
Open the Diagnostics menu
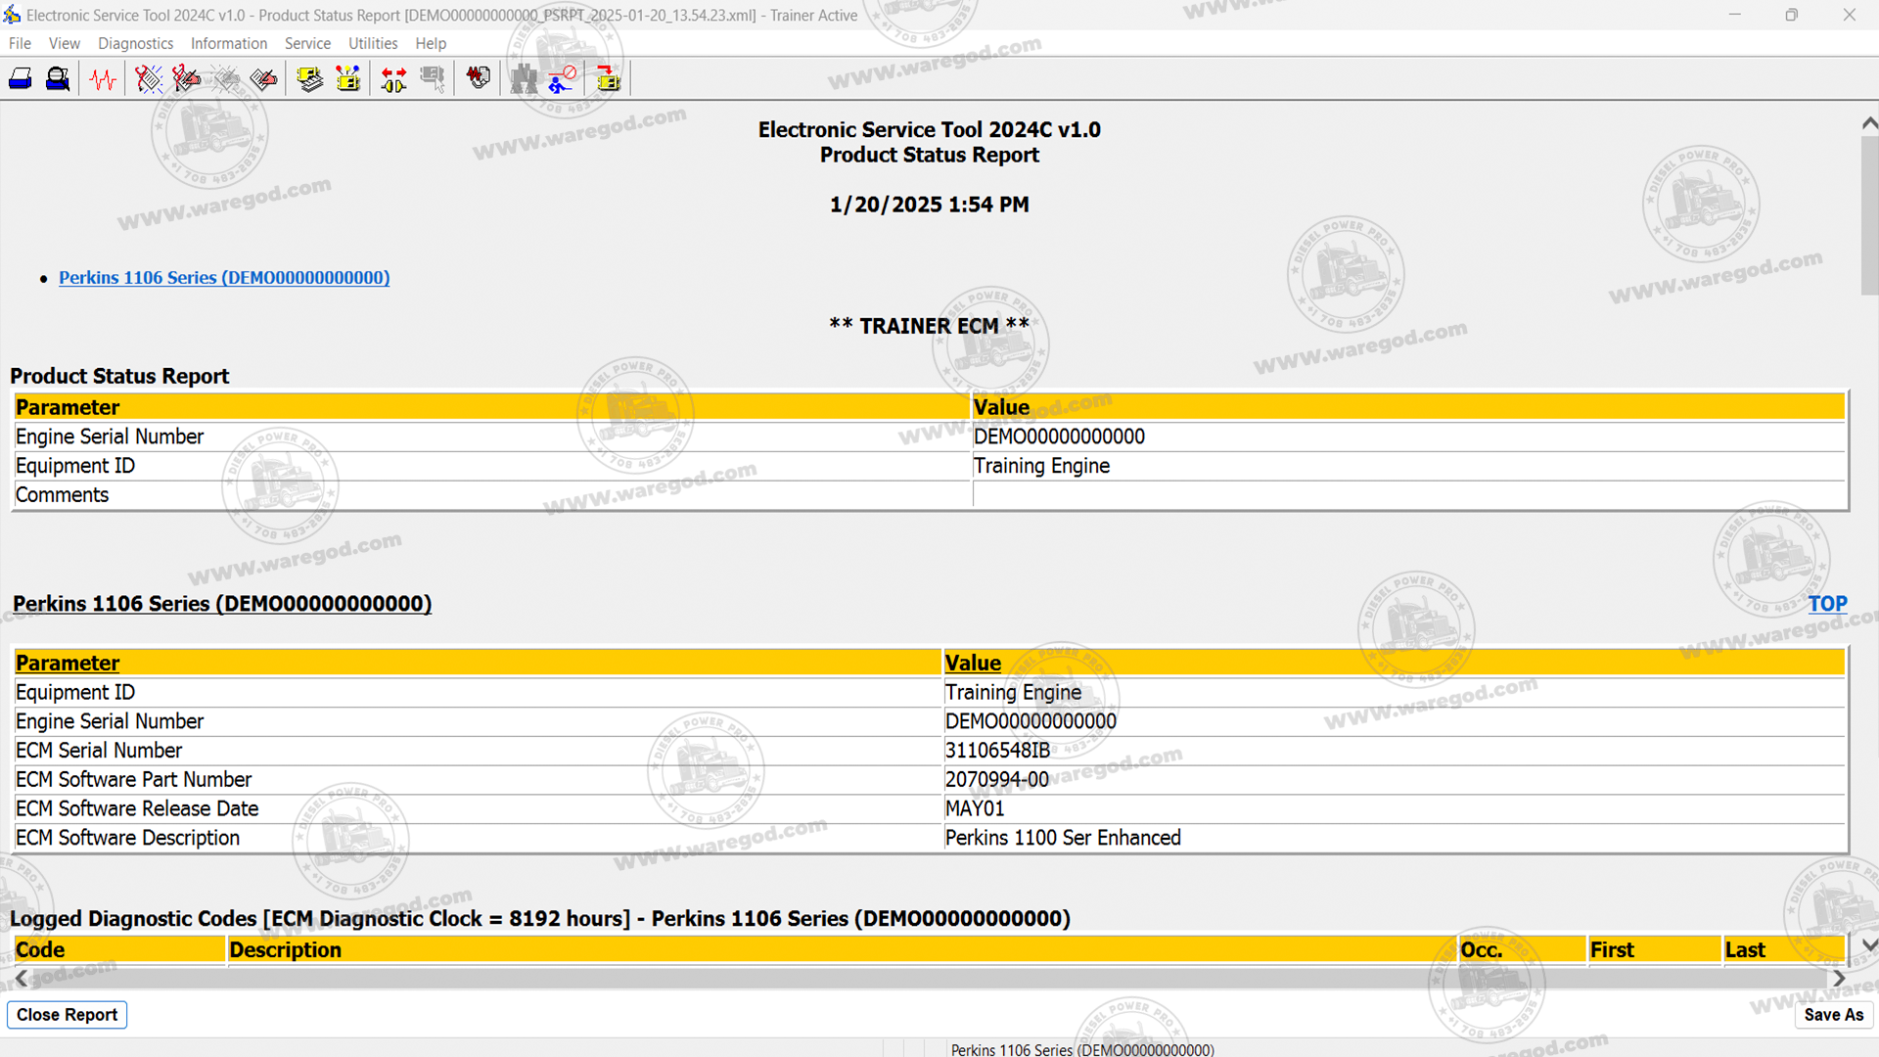coord(135,43)
